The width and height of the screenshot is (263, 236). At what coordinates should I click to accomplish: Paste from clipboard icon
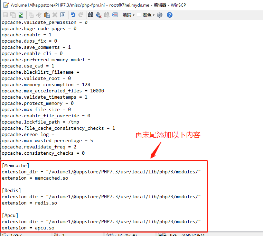[47, 15]
